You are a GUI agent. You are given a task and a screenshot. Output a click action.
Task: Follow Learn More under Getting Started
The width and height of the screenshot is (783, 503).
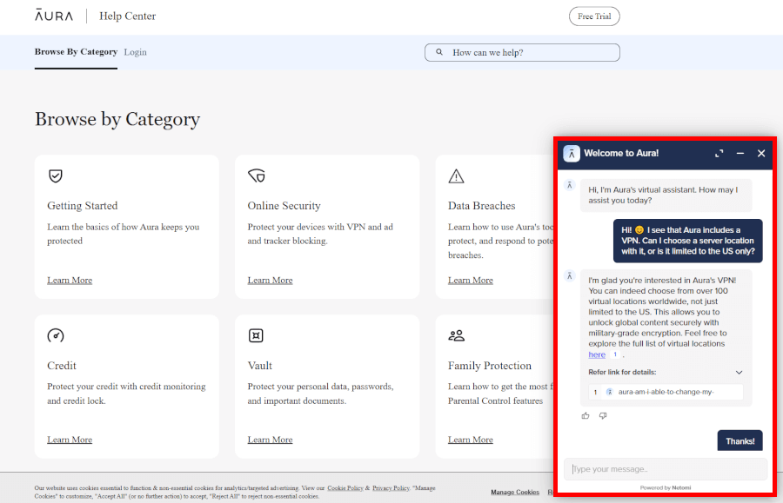[x=70, y=280]
